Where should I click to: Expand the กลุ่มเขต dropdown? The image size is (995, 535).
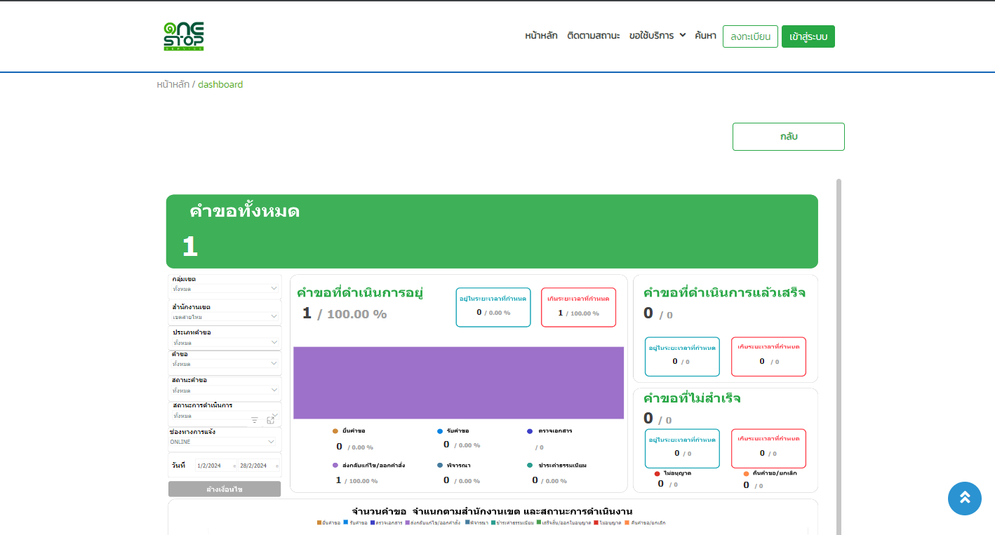click(x=273, y=288)
